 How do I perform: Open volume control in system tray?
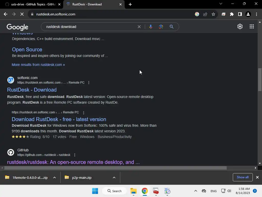click(229, 191)
